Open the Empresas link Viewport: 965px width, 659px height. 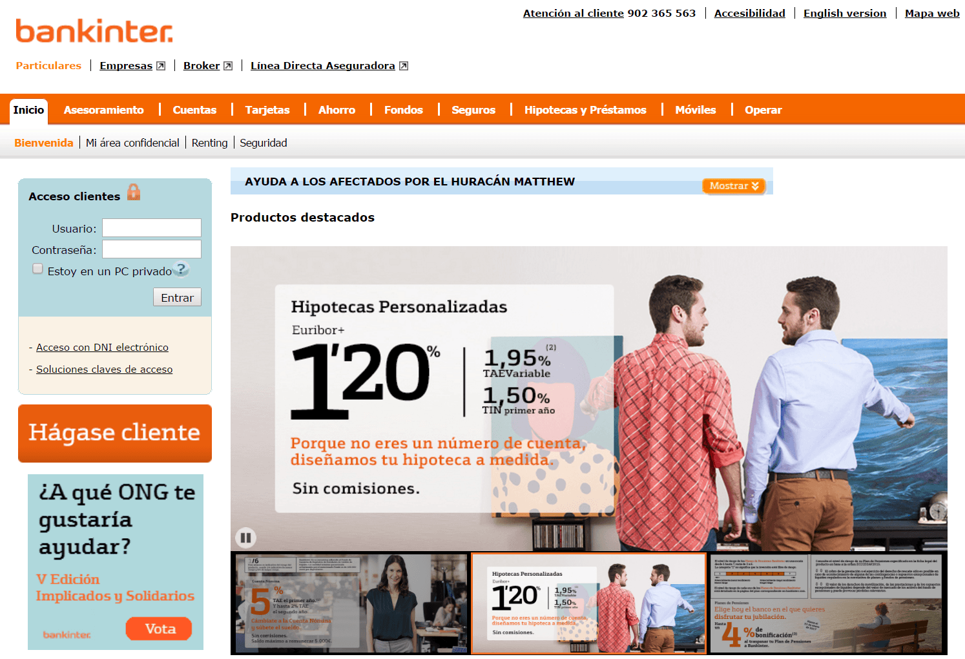(x=126, y=66)
